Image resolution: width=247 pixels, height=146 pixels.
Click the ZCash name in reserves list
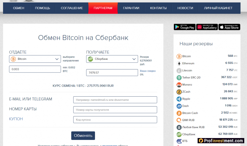pyautogui.click(x=186, y=92)
